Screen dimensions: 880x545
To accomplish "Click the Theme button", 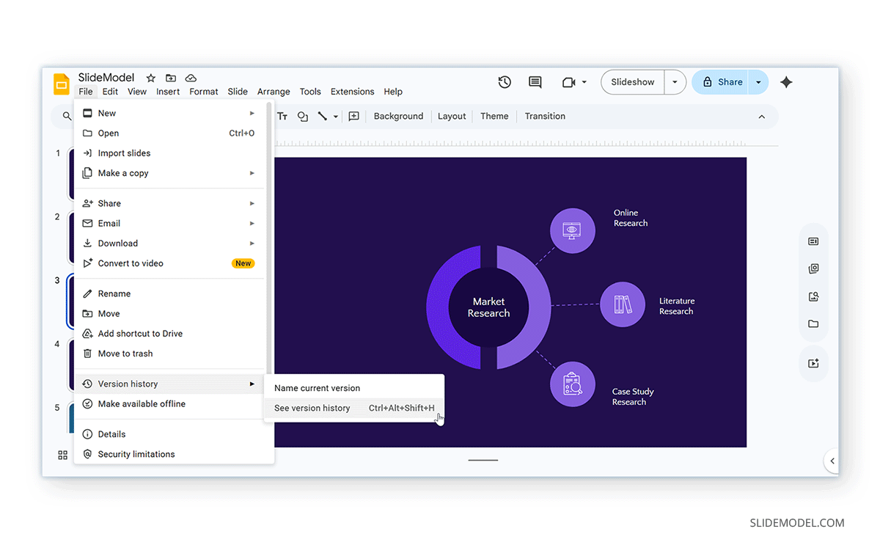I will tap(494, 116).
